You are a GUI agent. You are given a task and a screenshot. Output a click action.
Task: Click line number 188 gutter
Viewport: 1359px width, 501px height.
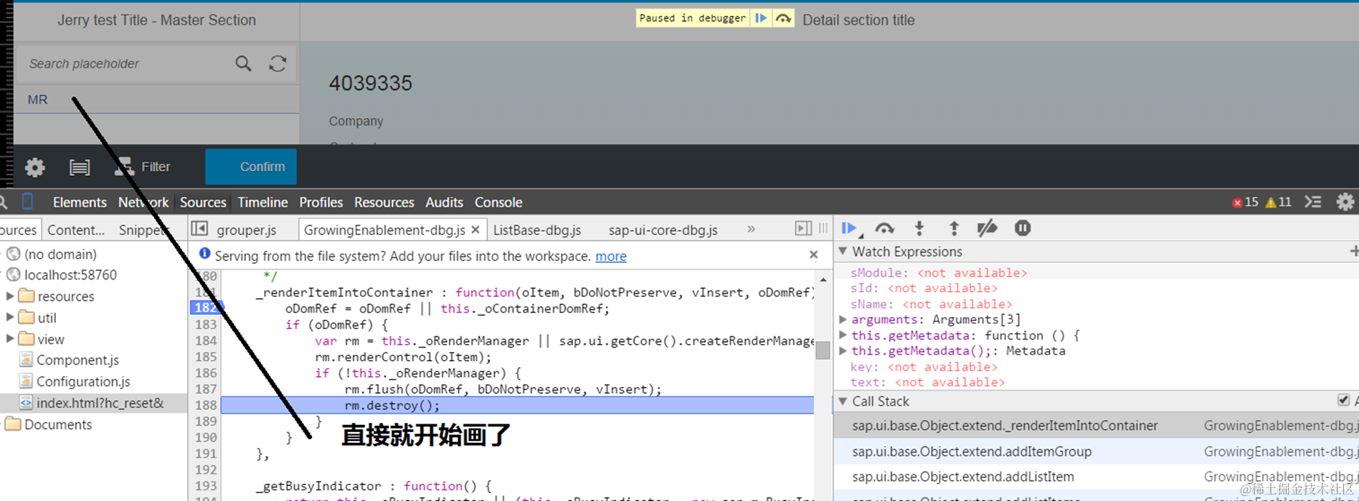(x=206, y=405)
